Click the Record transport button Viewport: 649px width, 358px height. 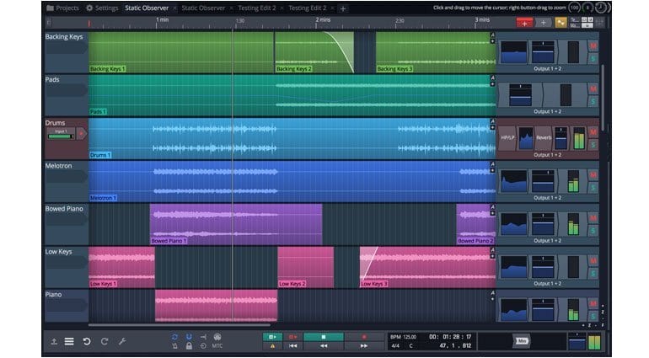364,337
